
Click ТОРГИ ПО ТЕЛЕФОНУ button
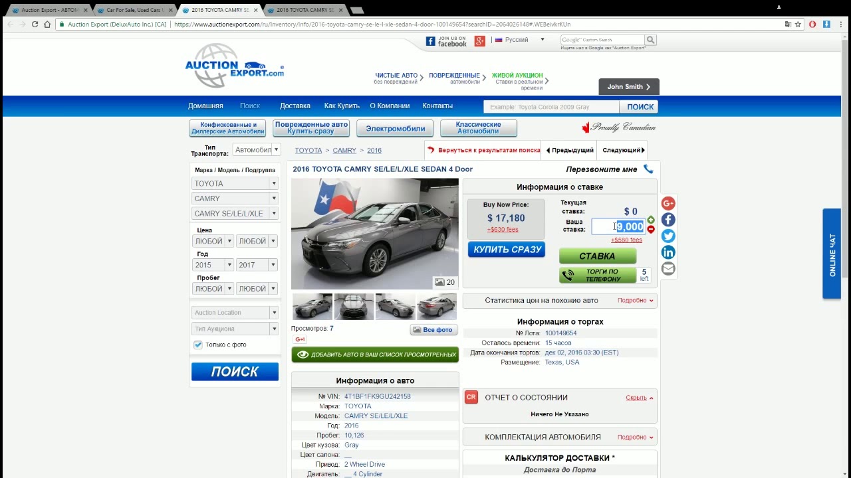pyautogui.click(x=597, y=275)
